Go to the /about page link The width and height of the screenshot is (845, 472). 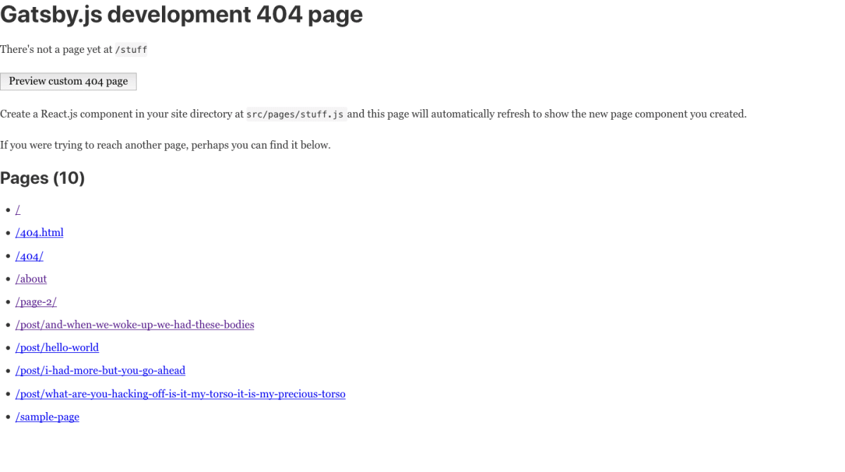point(31,279)
